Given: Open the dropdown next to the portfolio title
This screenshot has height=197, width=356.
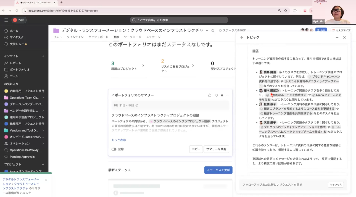Looking at the screenshot, I should pyautogui.click(x=207, y=30).
